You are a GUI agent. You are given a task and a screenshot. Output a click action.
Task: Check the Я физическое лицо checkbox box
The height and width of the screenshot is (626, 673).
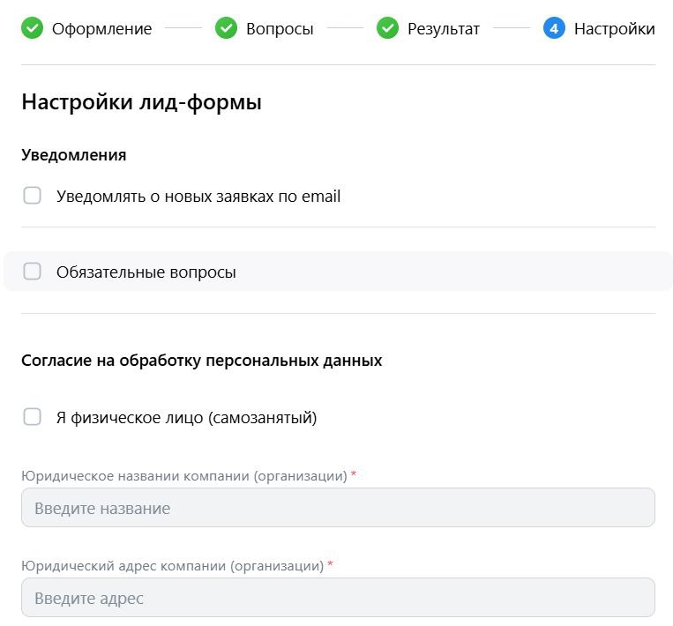(33, 417)
